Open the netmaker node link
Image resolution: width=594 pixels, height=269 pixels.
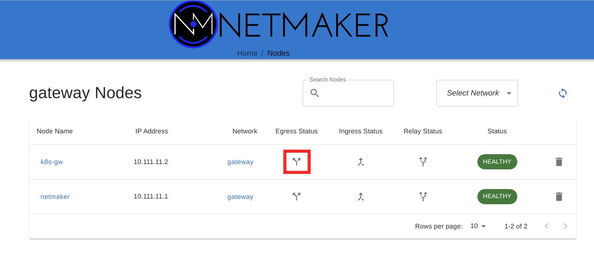pos(55,197)
